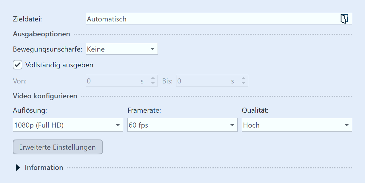Click the Information section heading text

click(x=44, y=168)
